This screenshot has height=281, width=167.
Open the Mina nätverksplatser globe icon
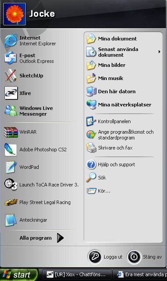point(91,105)
